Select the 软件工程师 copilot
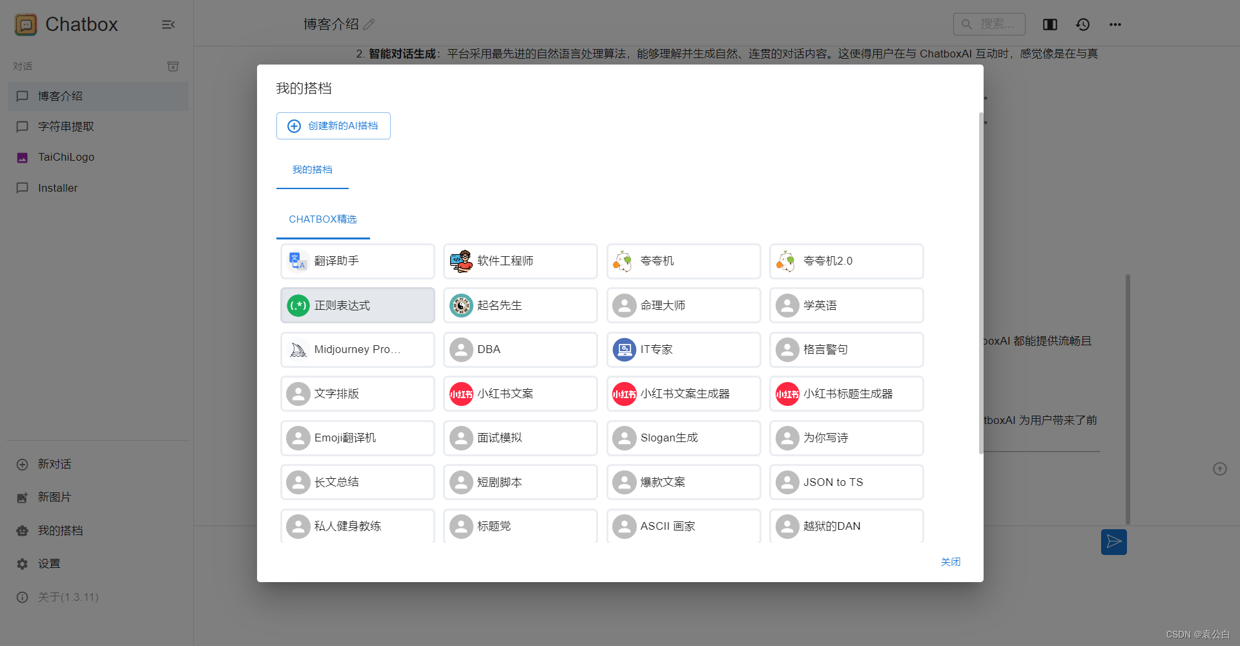This screenshot has width=1240, height=646. [521, 261]
